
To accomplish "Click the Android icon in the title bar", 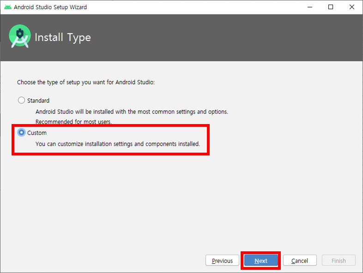I will click(8, 7).
